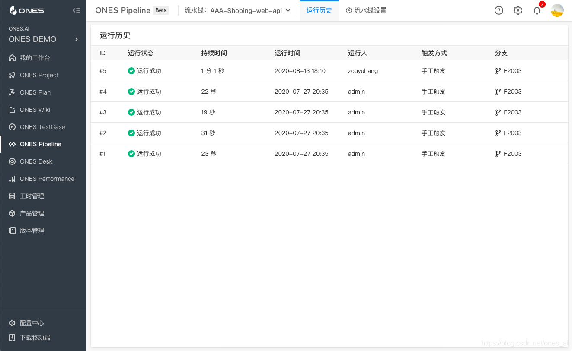Image resolution: width=572 pixels, height=351 pixels.
Task: Click the 配置中心 gear icon
Action: tap(12, 323)
